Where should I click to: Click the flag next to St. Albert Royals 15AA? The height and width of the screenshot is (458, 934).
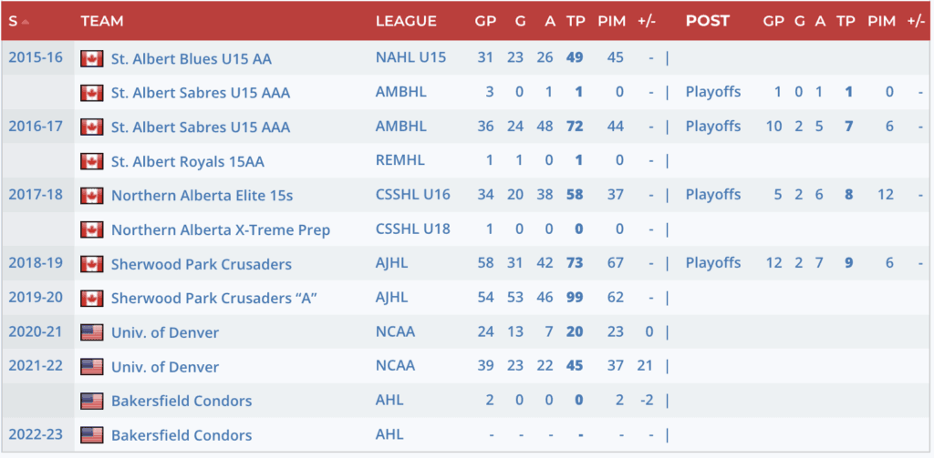click(x=91, y=161)
